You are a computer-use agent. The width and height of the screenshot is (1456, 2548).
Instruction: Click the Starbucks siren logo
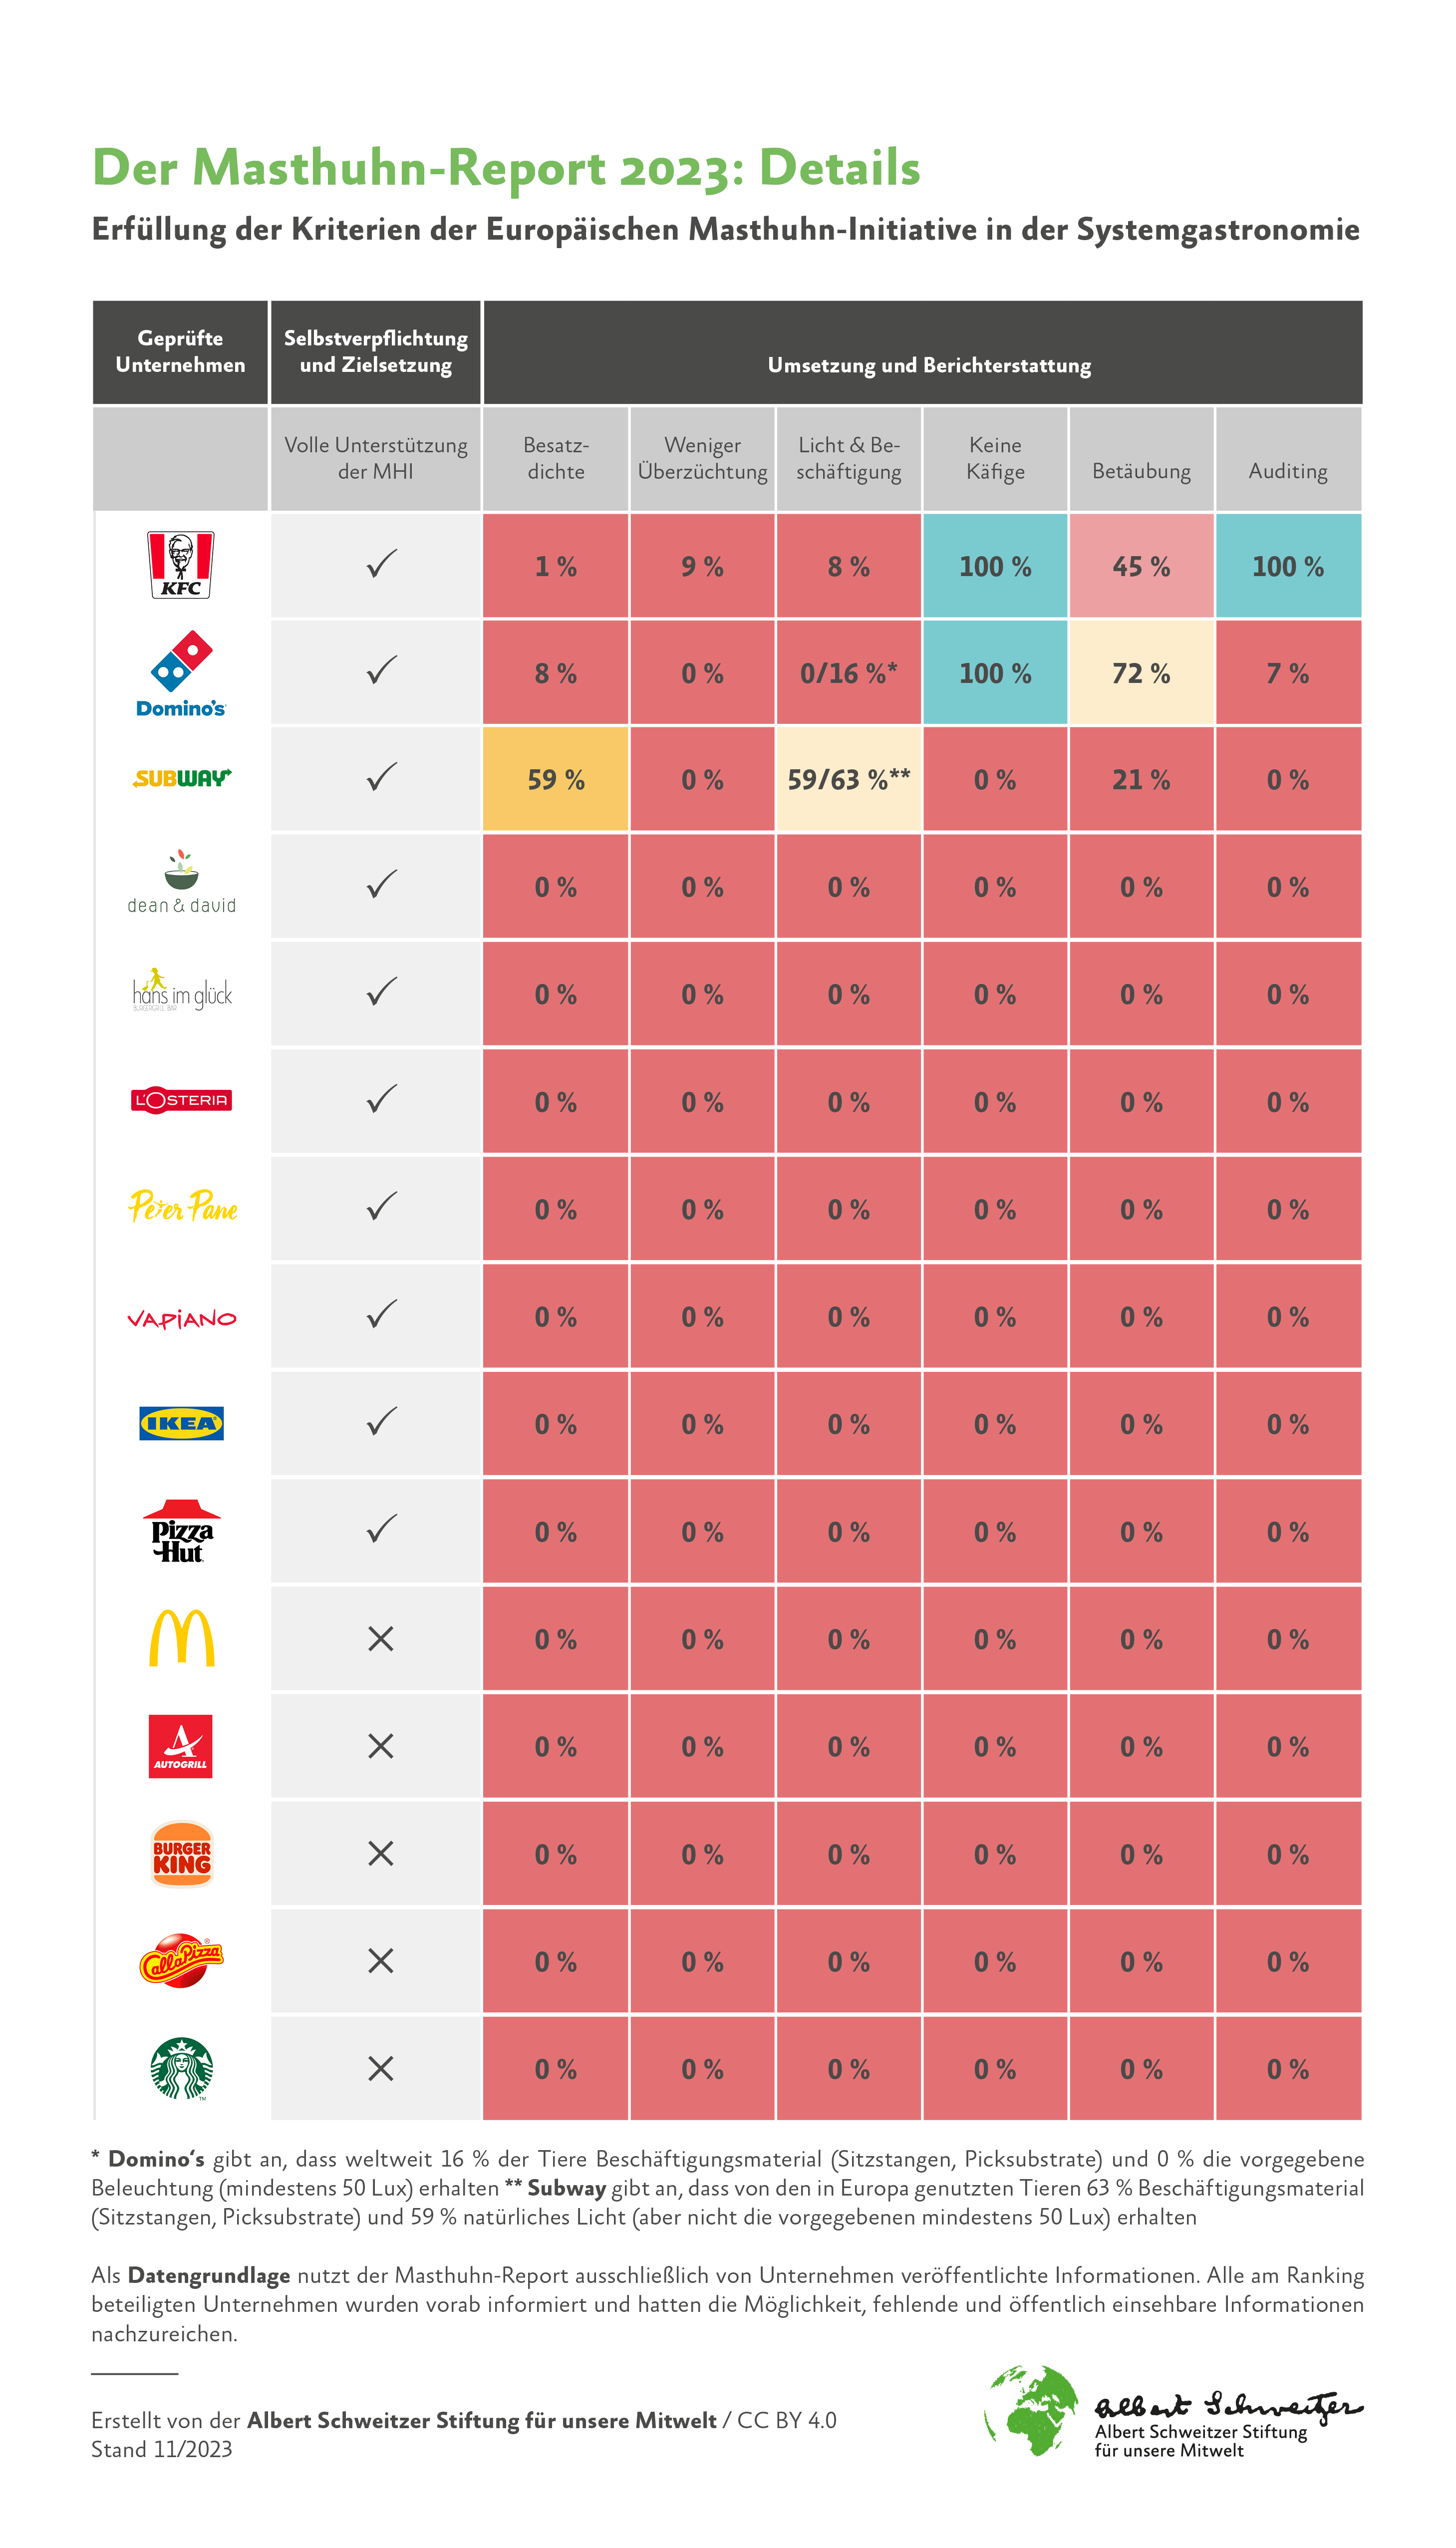[181, 2068]
